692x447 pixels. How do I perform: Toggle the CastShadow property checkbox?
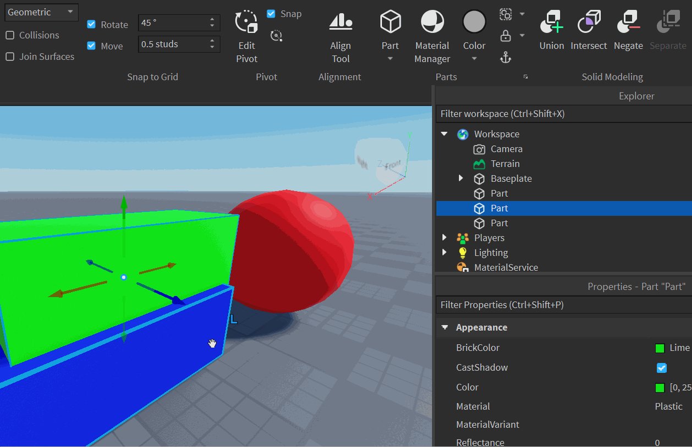(x=661, y=368)
